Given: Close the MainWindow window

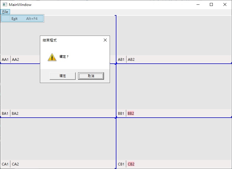Looking at the screenshot, I should point(225,5).
